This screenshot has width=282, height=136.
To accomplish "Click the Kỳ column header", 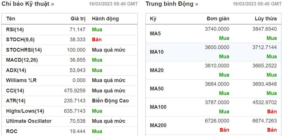I will [x=153, y=19].
